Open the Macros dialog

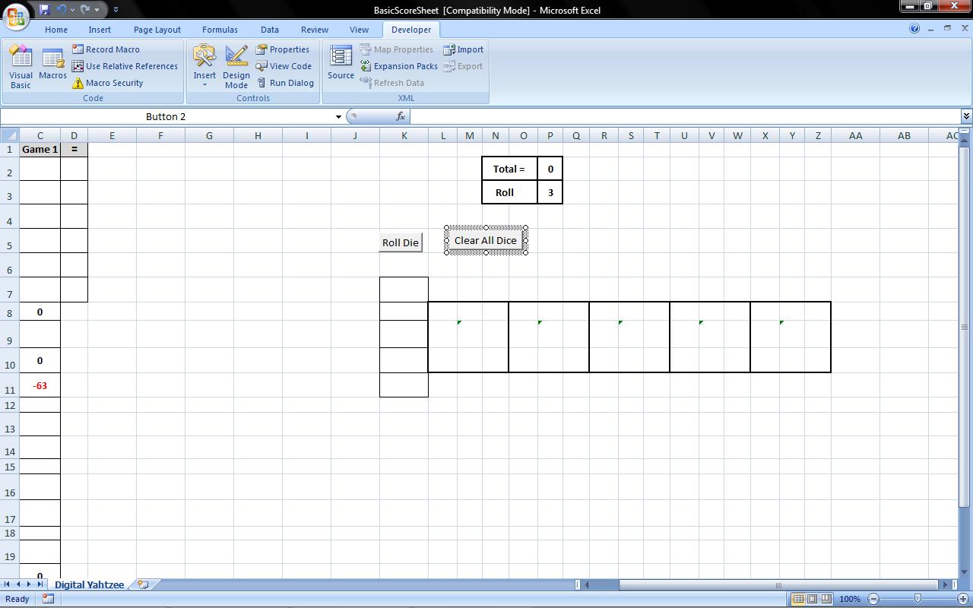pos(52,63)
